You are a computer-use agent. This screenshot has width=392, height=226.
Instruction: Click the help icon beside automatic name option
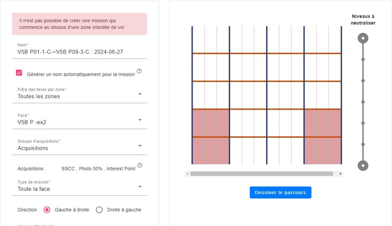(139, 71)
